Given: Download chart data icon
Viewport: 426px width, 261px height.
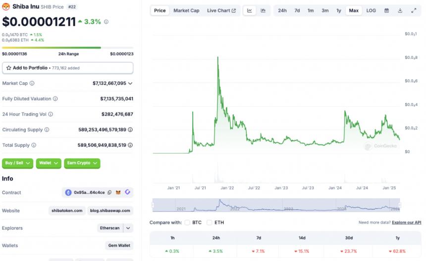Looking at the screenshot, I should 400,10.
